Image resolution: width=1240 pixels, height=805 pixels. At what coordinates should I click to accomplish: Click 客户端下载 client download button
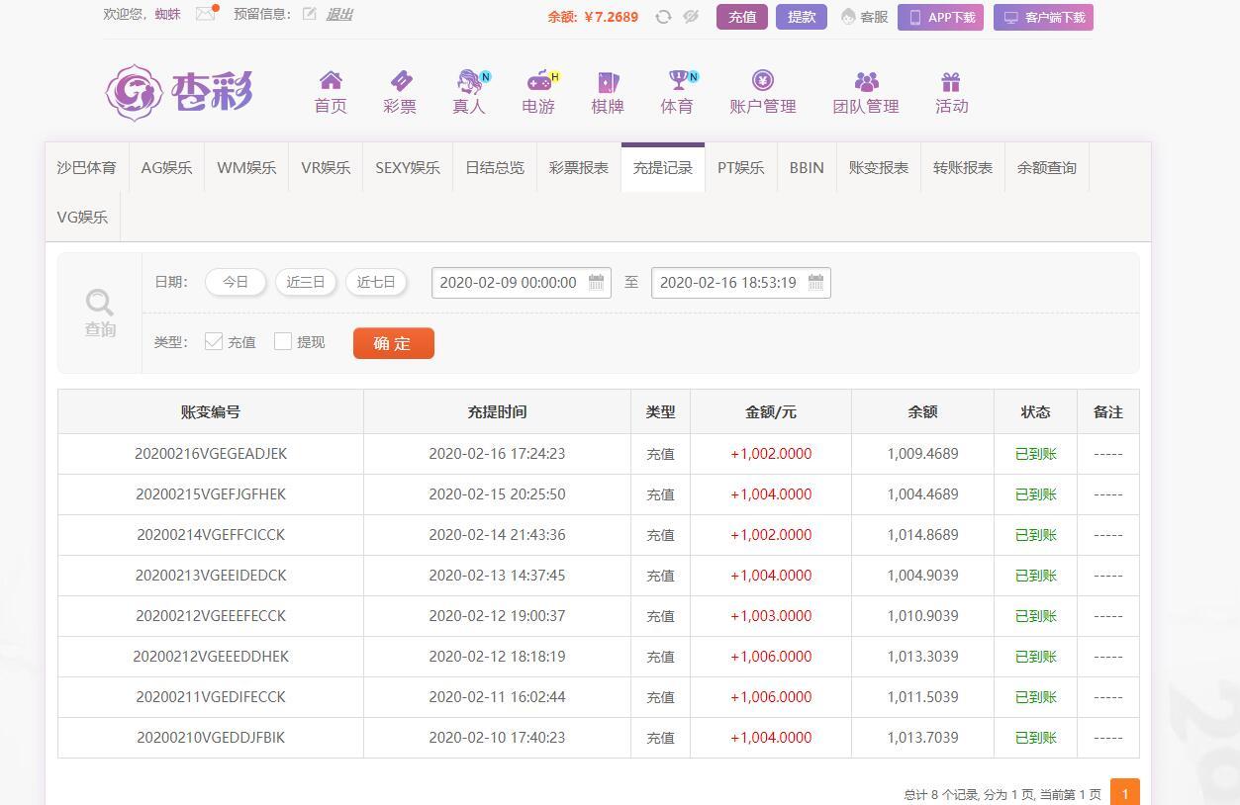click(1043, 17)
